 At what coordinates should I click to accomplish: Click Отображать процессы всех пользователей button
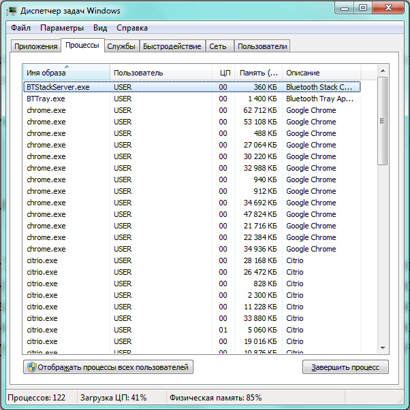(108, 367)
